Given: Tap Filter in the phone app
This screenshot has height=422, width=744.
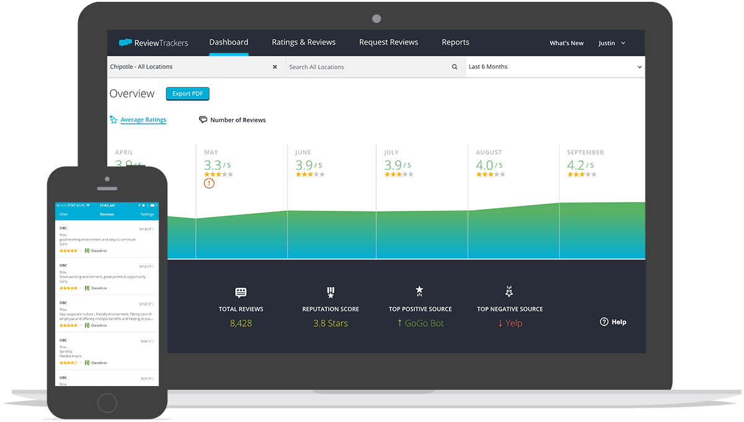Looking at the screenshot, I should pyautogui.click(x=64, y=214).
